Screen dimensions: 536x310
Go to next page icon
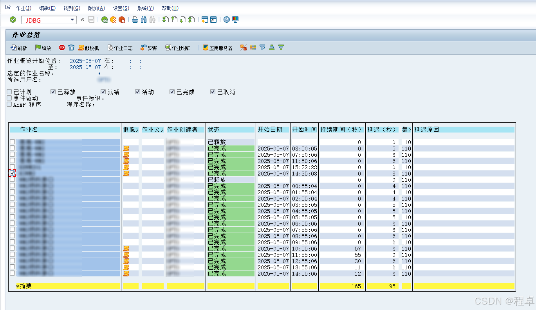coord(183,20)
